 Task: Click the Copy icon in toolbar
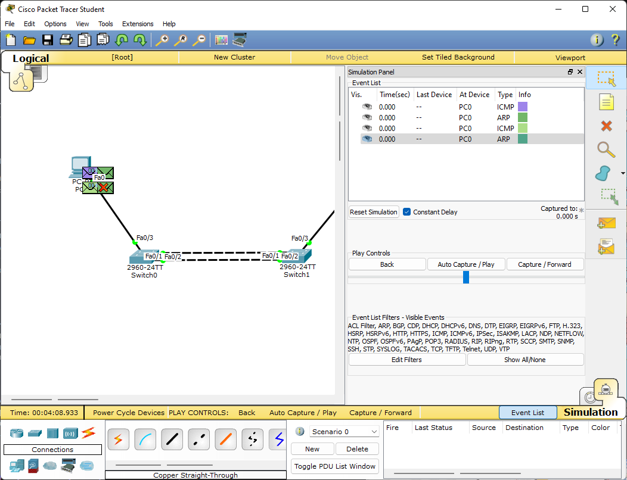[85, 40]
